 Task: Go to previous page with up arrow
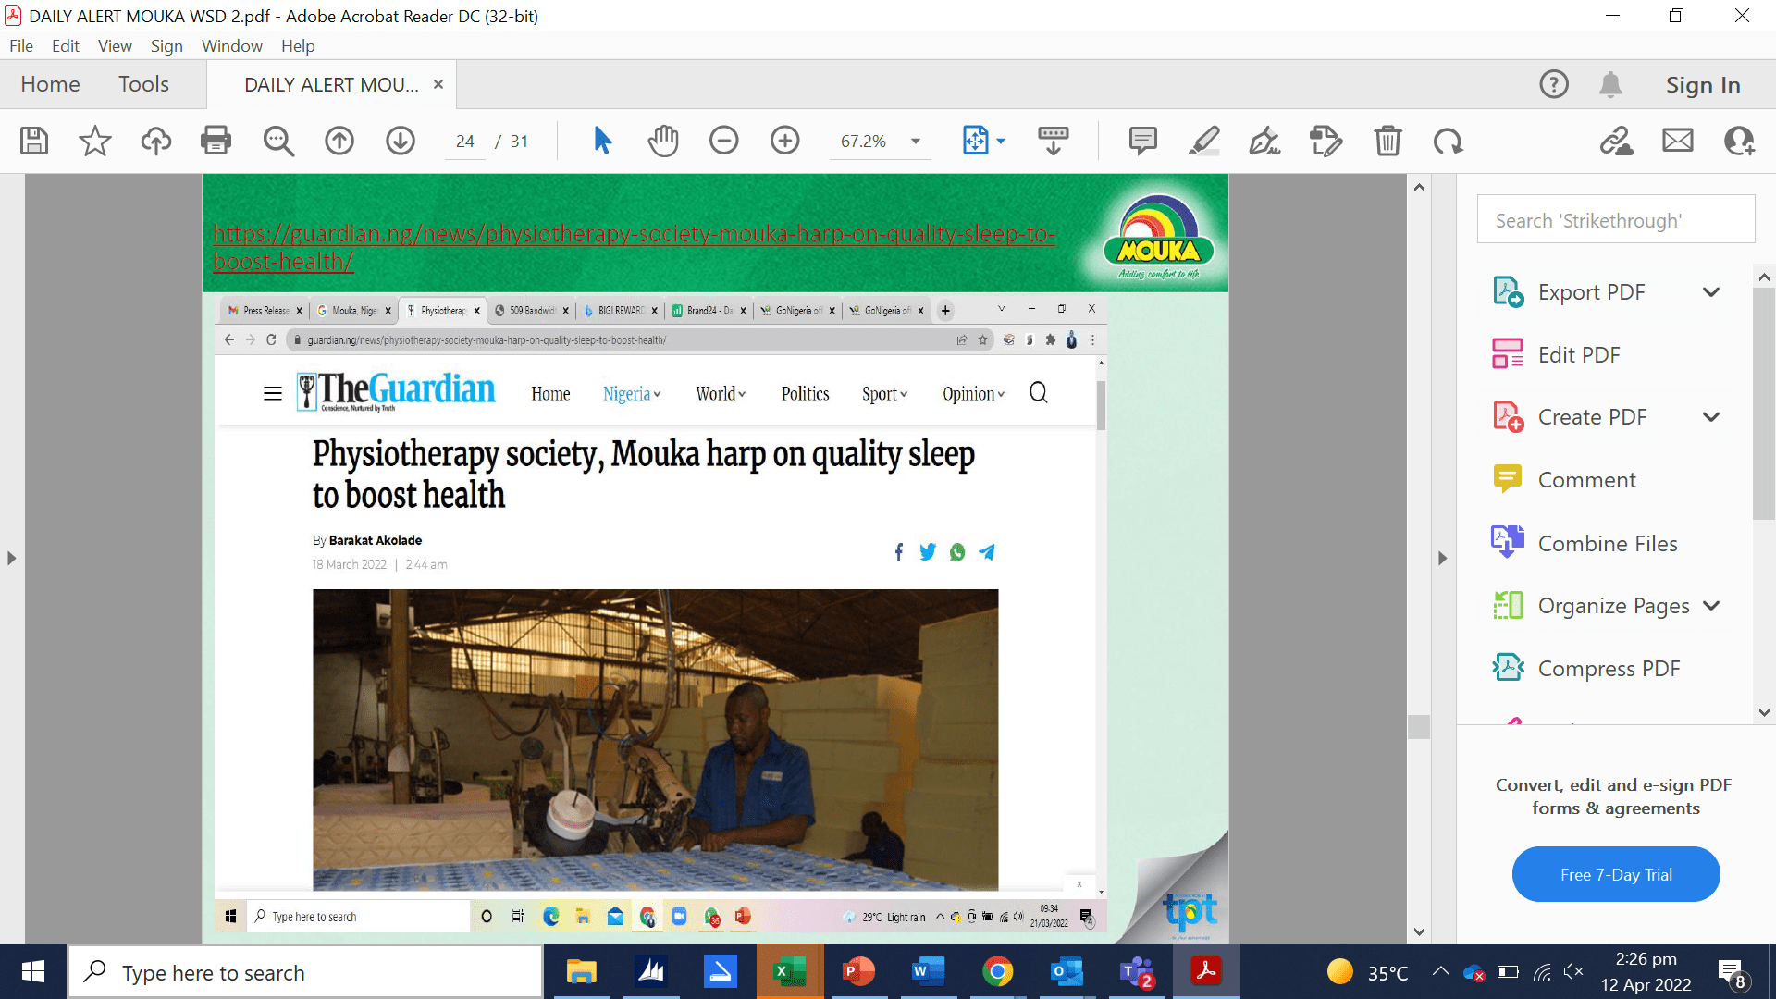click(339, 141)
